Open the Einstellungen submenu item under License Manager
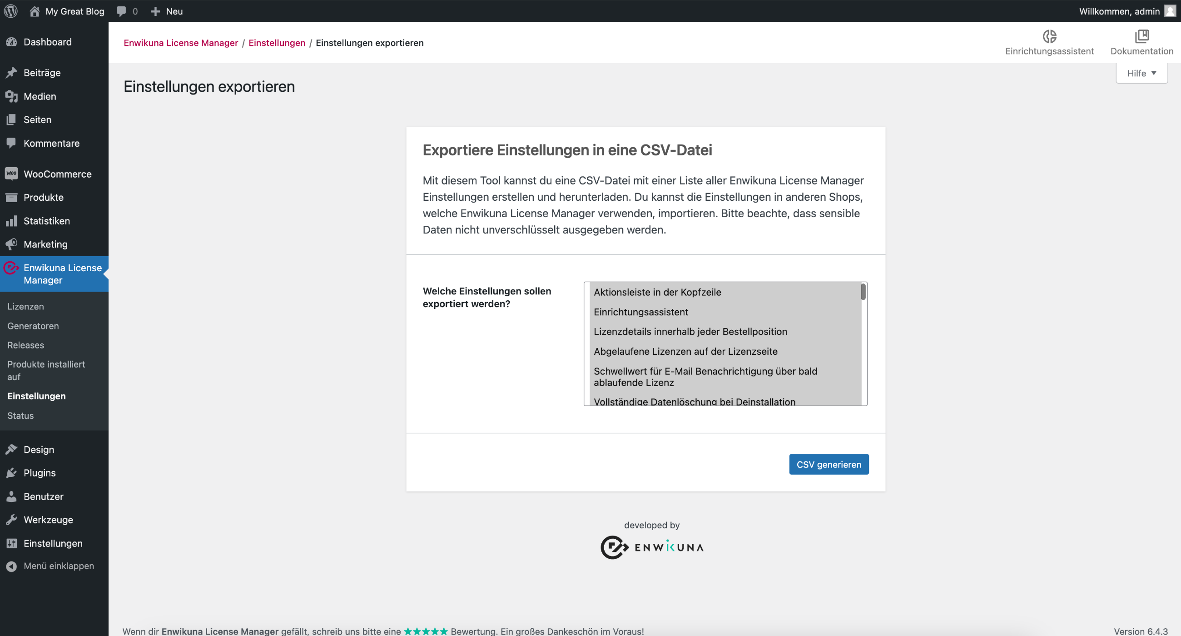 pos(36,396)
